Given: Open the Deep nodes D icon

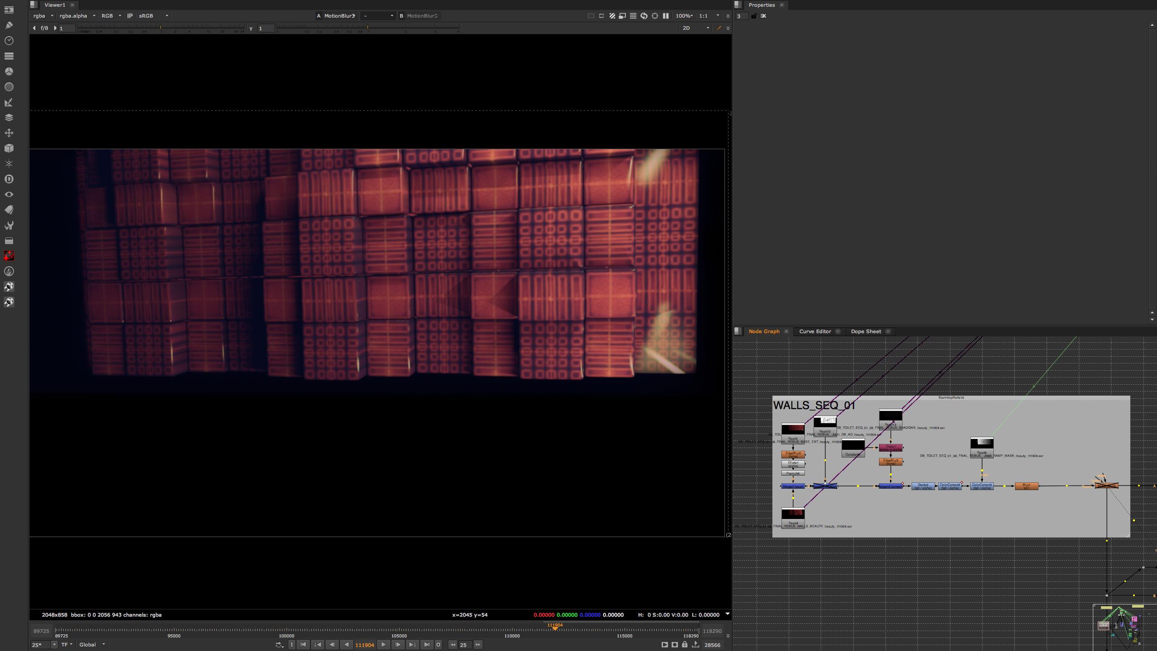Looking at the screenshot, I should click(9, 179).
